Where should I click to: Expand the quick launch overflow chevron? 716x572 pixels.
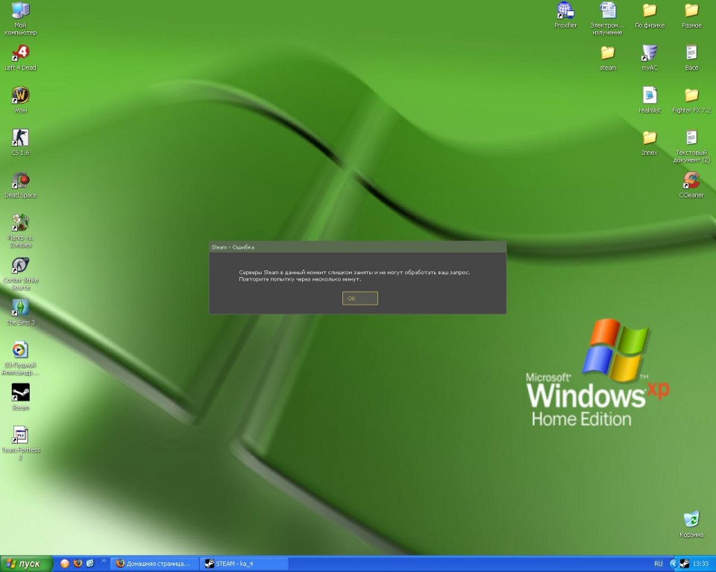tap(104, 561)
